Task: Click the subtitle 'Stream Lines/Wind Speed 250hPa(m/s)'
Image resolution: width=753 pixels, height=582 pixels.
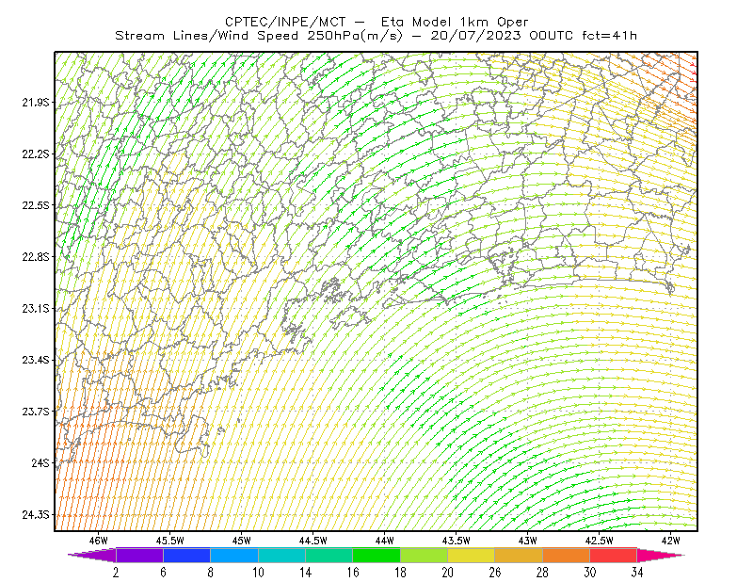Action: click(x=258, y=36)
